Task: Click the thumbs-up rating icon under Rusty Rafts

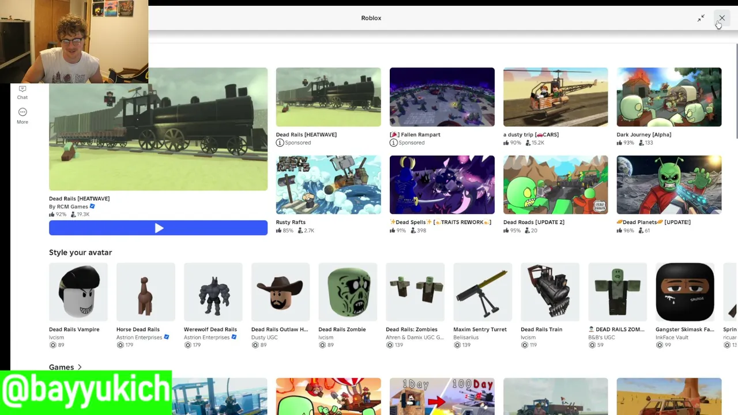Action: [x=279, y=231]
